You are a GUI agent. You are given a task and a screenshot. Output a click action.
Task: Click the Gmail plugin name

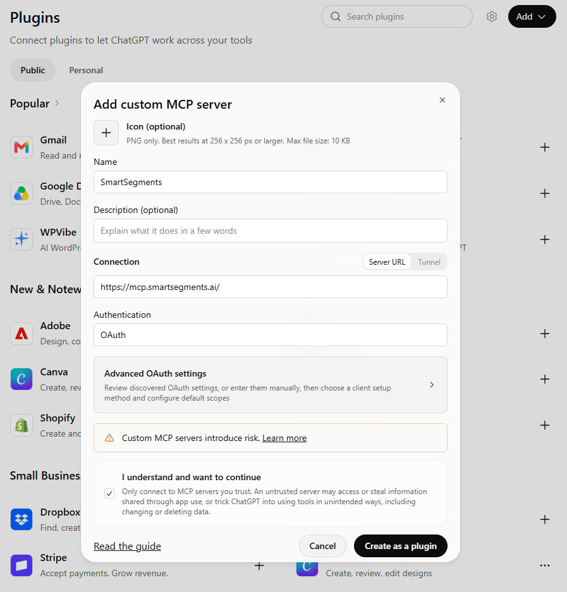(53, 140)
